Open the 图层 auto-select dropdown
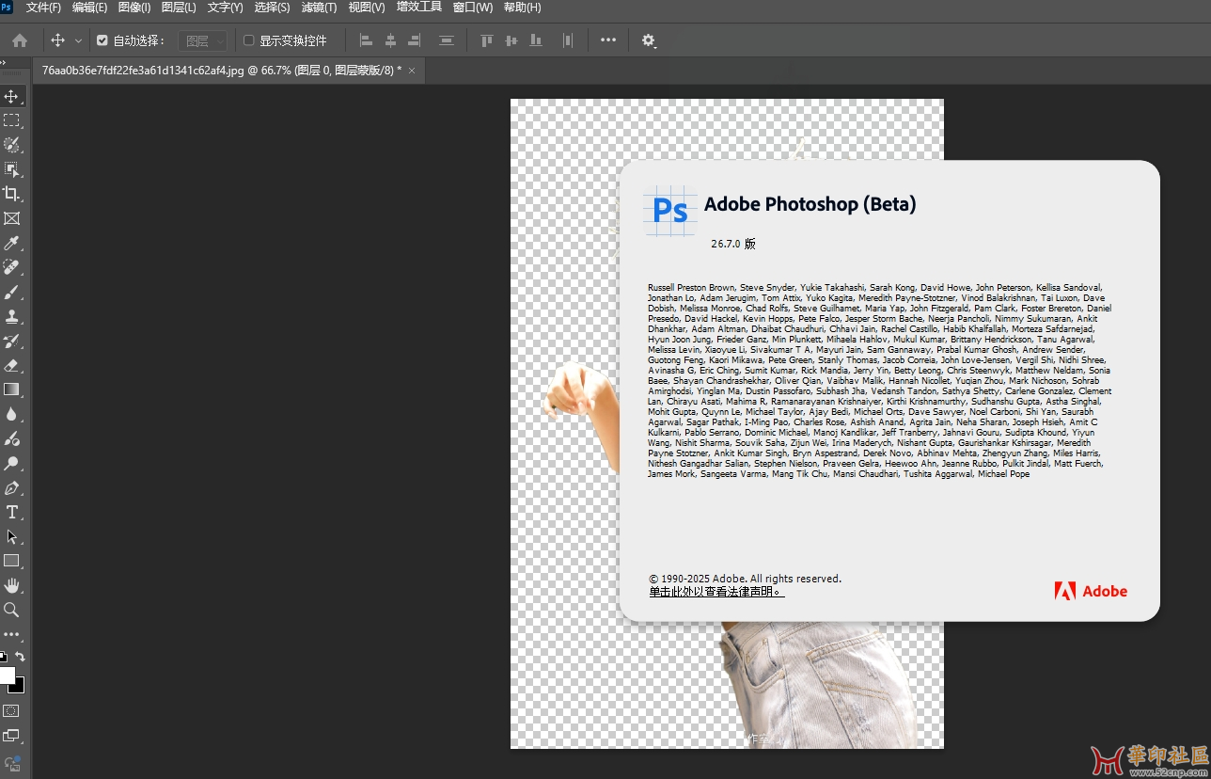This screenshot has width=1211, height=779. click(x=202, y=40)
